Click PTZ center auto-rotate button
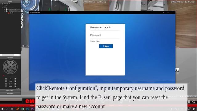 10,67
